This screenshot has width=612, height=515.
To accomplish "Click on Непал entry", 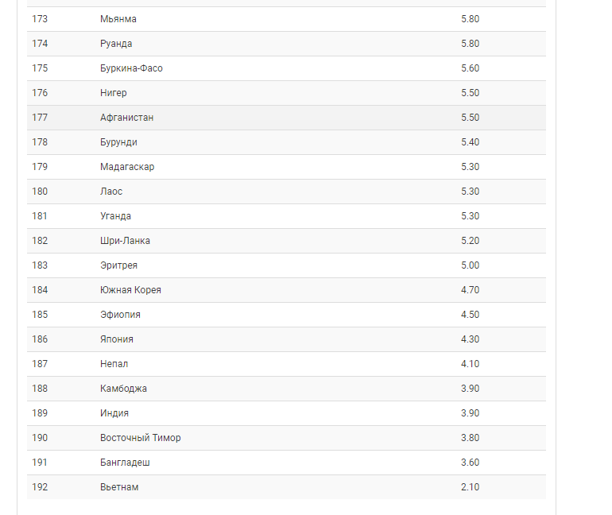I will pyautogui.click(x=114, y=364).
